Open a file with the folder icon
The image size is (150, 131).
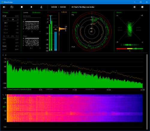tap(12, 7)
